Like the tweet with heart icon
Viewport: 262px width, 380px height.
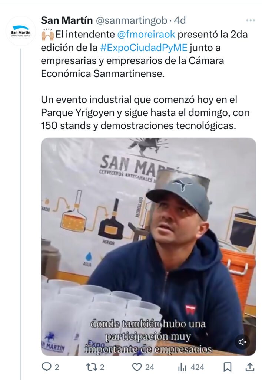coord(137,367)
